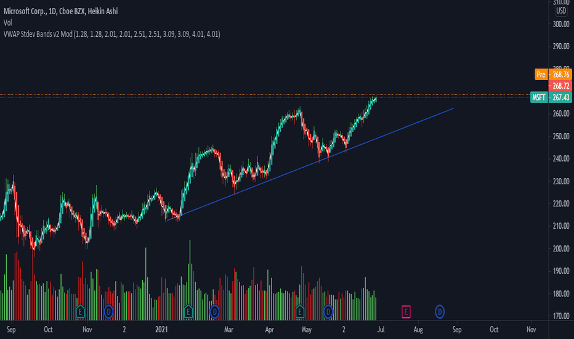Click the 230.00 price axis label

561,181
